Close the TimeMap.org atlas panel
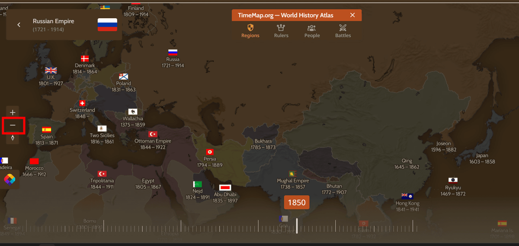The height and width of the screenshot is (246, 519). tap(352, 15)
